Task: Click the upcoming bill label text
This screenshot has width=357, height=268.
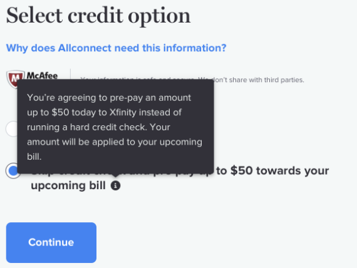Action: (68, 185)
